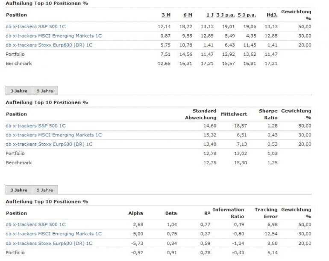Click the 5 J p.a. column header
The image size is (329, 261).
247,15
